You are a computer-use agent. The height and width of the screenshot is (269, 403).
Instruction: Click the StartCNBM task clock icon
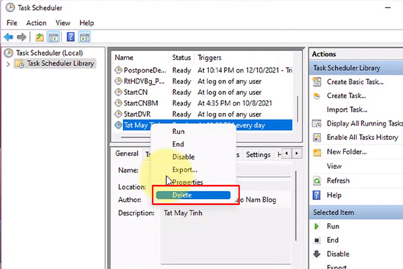(118, 103)
